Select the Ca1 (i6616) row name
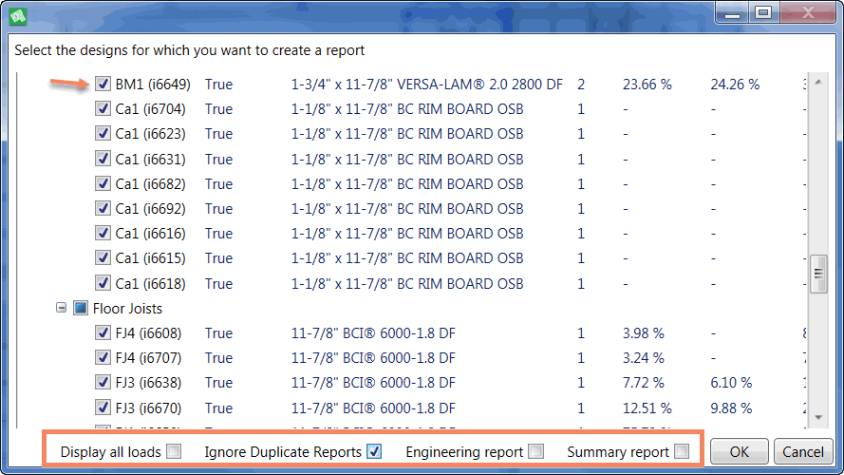The width and height of the screenshot is (844, 475). [x=150, y=234]
